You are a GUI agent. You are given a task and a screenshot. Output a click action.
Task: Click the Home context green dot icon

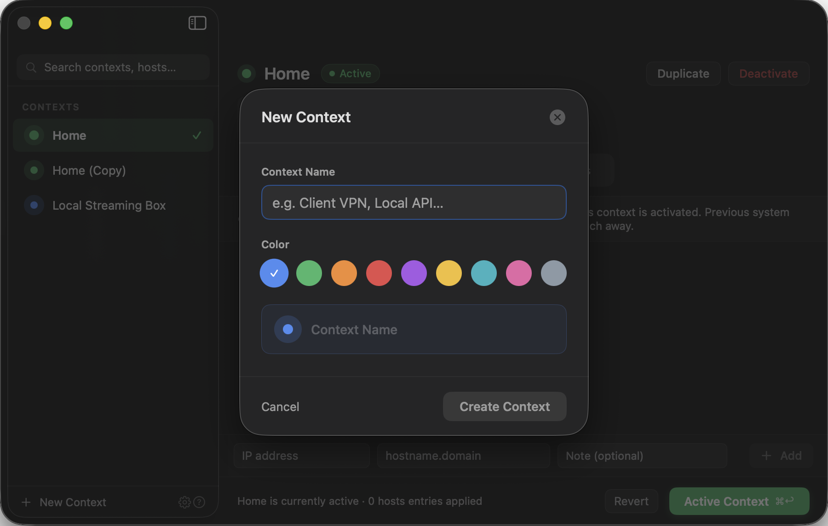coord(34,135)
